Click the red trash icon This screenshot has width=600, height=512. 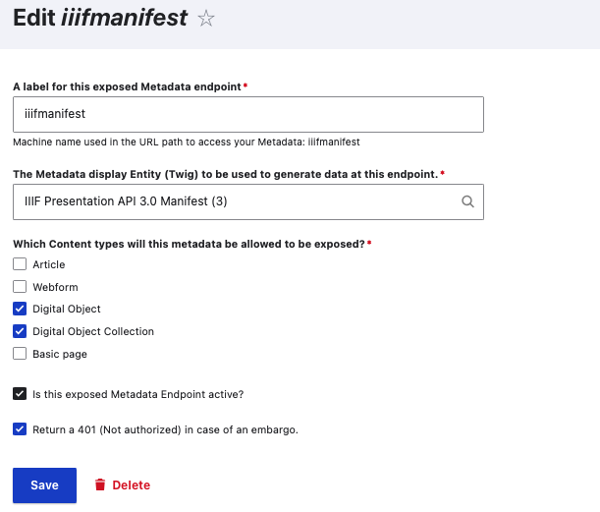(99, 484)
